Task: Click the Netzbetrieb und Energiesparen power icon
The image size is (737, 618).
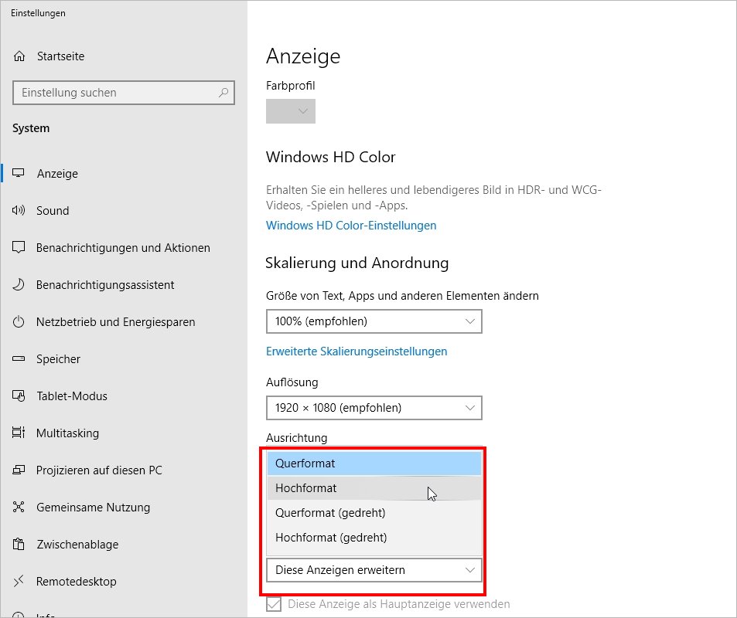Action: 19,322
